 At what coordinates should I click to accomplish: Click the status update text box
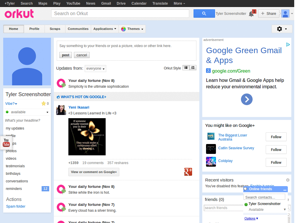126,46
